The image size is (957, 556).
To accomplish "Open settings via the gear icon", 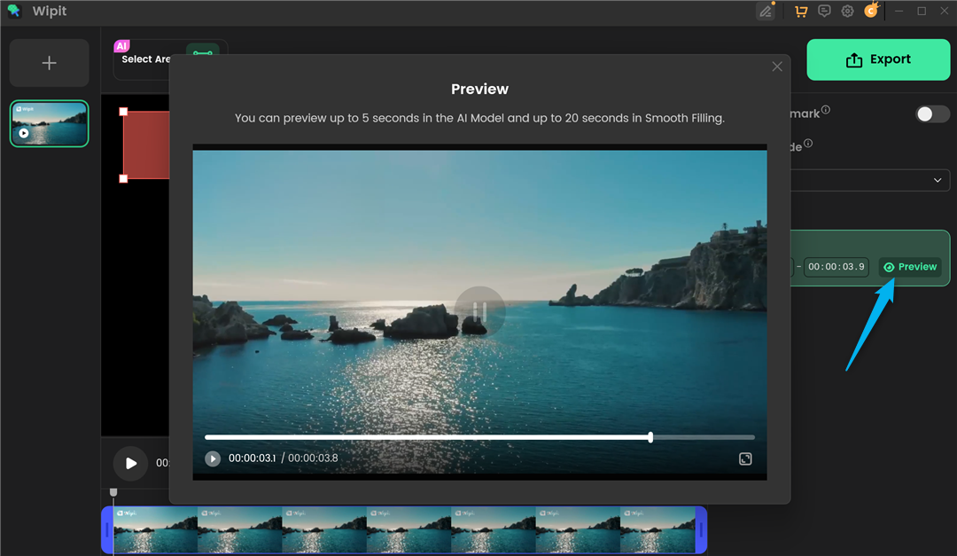I will [847, 11].
